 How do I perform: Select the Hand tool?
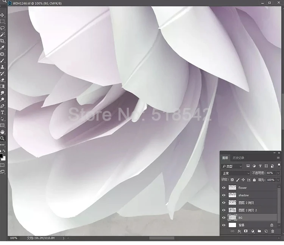click(2, 132)
